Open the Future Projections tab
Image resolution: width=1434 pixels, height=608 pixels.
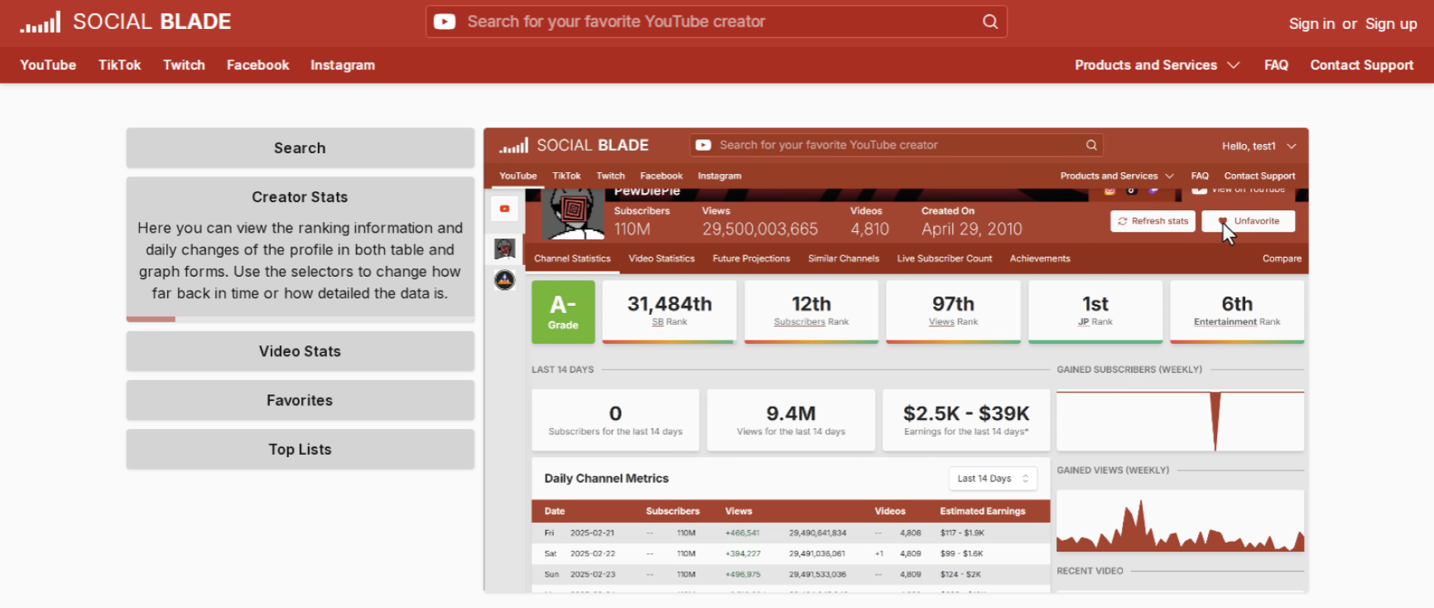pos(751,258)
